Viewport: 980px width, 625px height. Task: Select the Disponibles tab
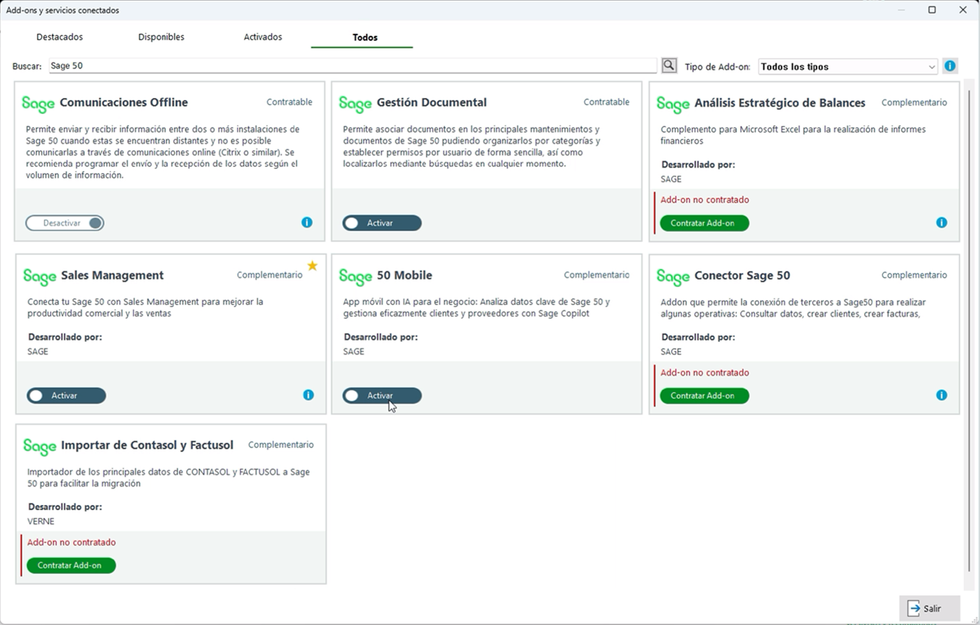coord(161,37)
